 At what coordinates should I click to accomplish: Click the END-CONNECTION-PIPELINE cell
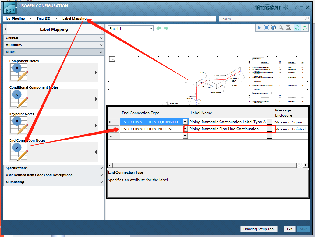151,129
